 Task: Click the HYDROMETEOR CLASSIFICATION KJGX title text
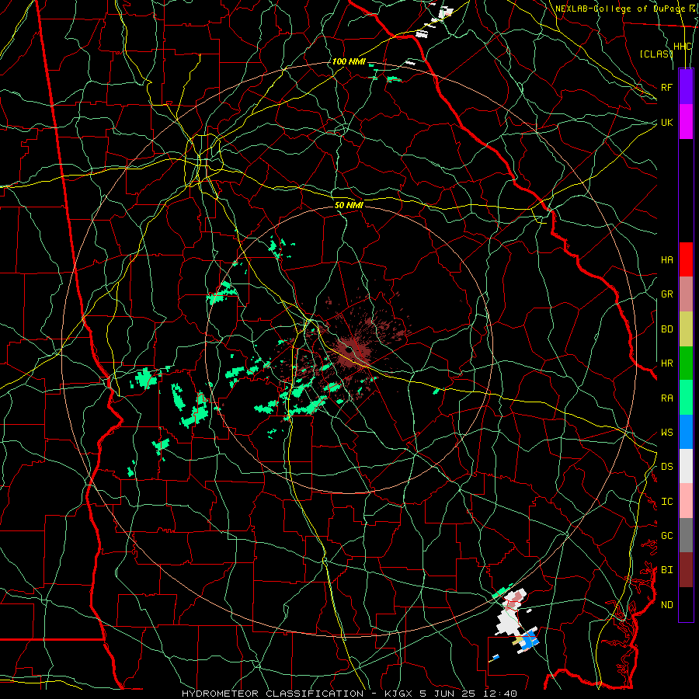tap(349, 694)
